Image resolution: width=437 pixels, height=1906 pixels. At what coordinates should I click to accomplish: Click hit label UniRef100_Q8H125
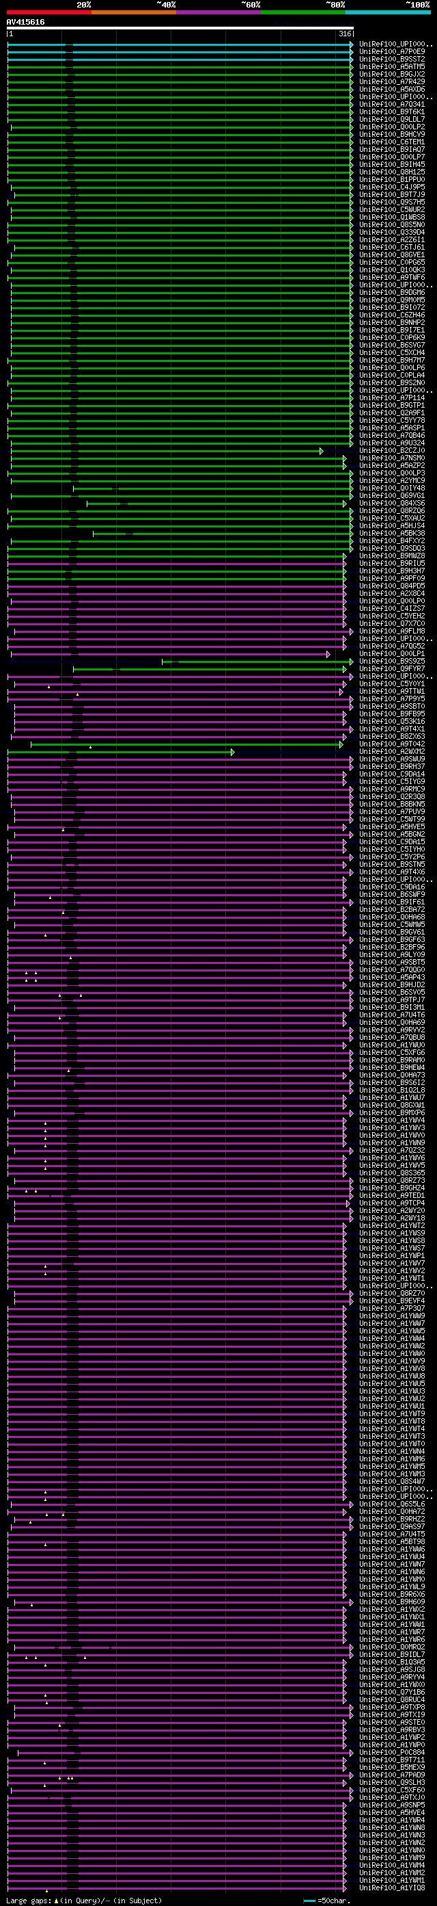click(x=392, y=172)
